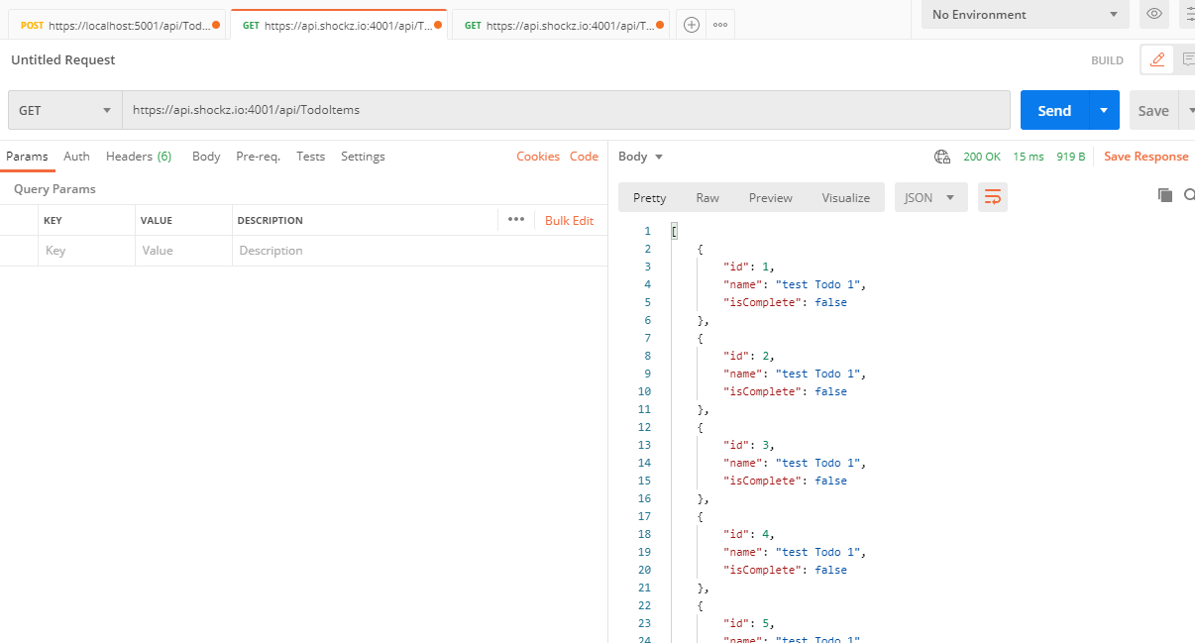Open query params column options ellipsis
This screenshot has width=1195, height=643.
click(x=515, y=220)
